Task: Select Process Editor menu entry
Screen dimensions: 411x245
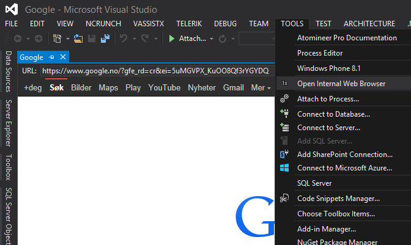Action: [320, 53]
